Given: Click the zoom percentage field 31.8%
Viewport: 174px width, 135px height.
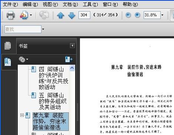Looking at the screenshot, I should (152, 15).
